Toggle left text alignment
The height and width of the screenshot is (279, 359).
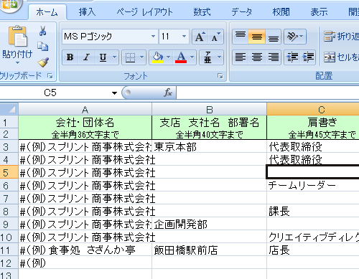(241, 57)
